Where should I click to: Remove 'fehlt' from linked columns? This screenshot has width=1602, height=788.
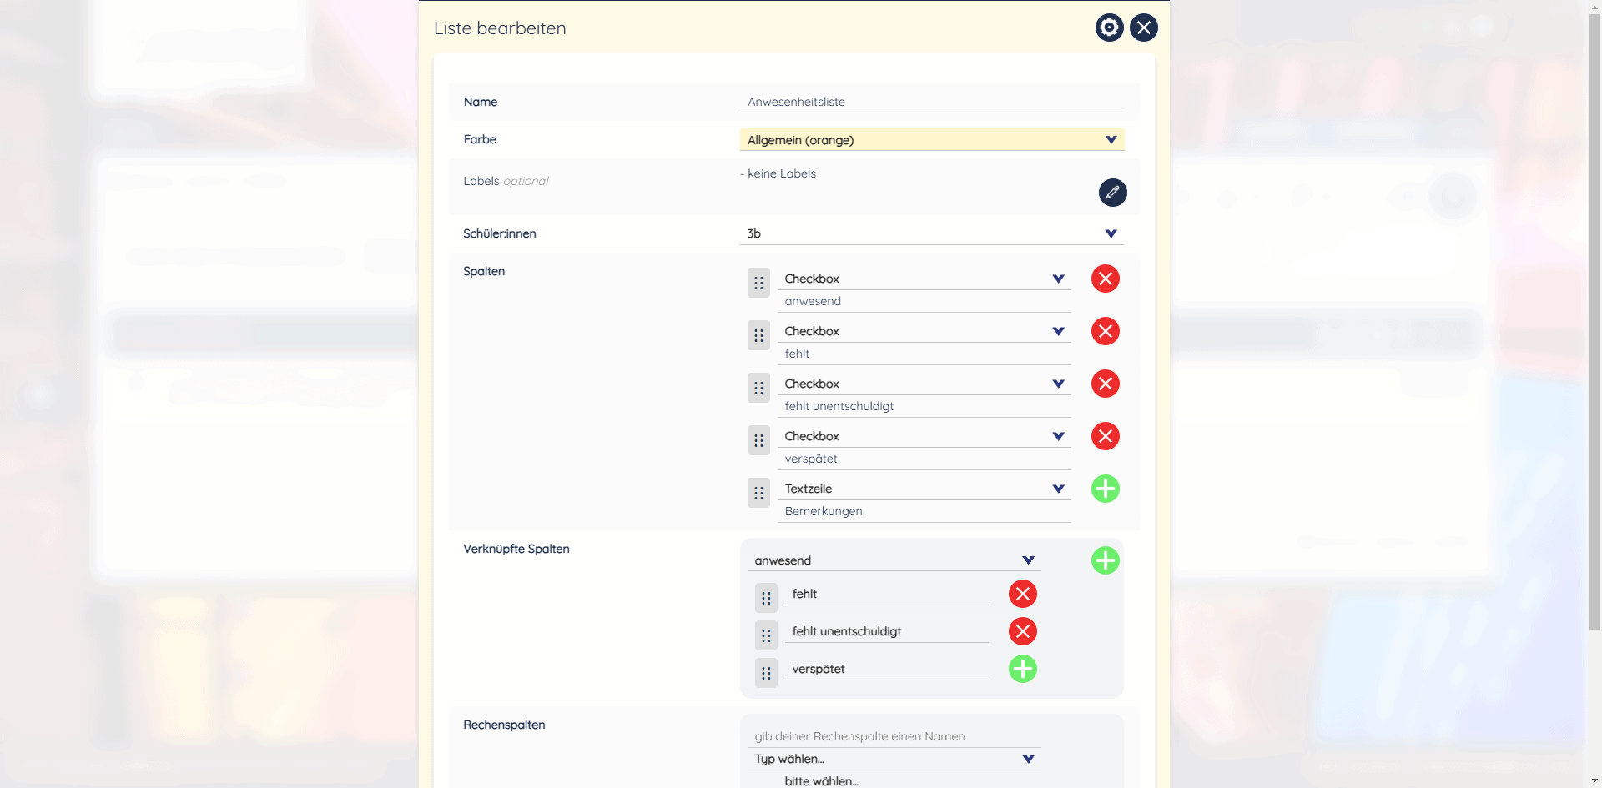1022,594
